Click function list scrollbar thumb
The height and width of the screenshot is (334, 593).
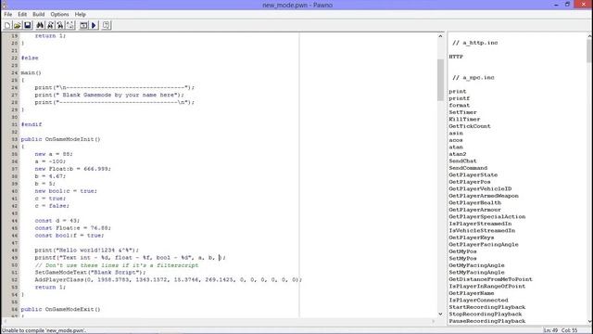589,51
